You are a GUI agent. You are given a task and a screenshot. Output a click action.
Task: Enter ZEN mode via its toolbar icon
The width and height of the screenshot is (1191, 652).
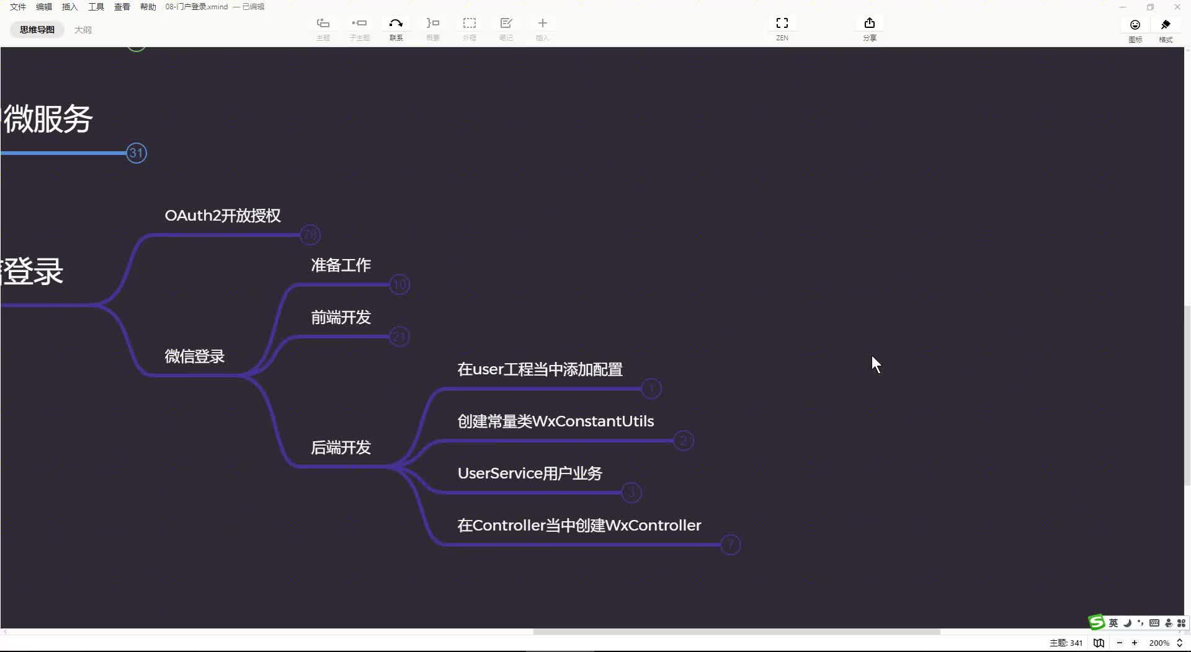click(782, 24)
